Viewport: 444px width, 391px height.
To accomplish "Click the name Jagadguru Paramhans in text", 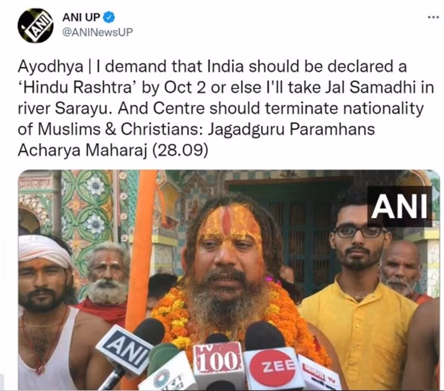I will pyautogui.click(x=291, y=129).
